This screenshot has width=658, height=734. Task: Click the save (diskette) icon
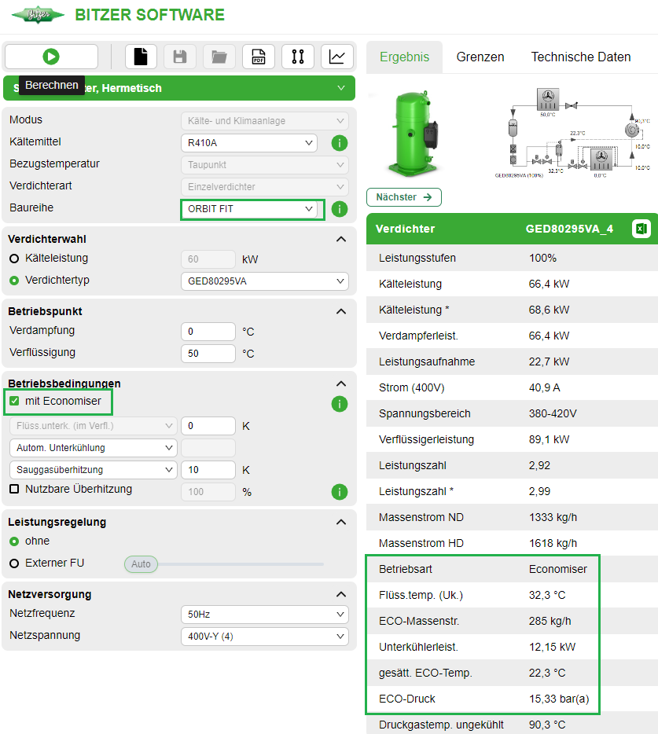point(179,56)
